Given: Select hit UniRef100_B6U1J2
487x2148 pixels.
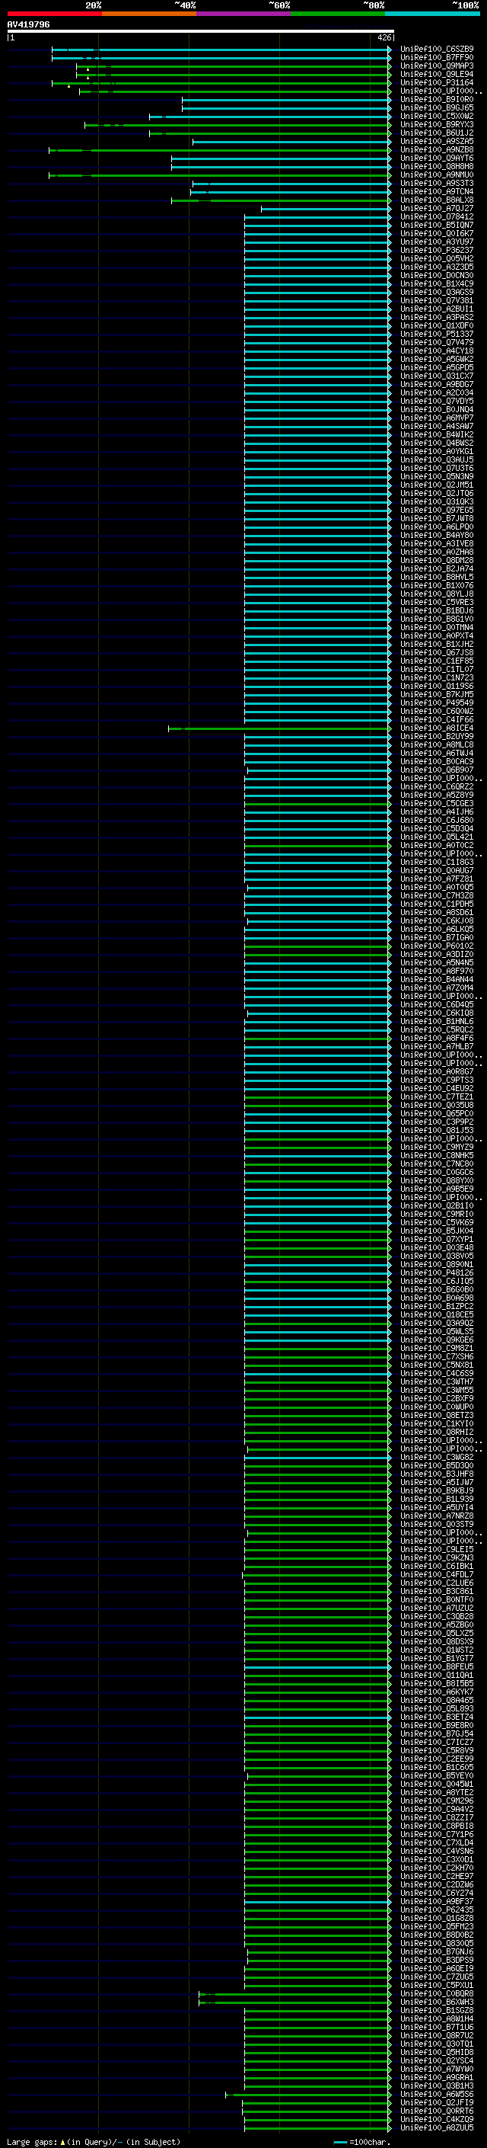Looking at the screenshot, I should (437, 133).
